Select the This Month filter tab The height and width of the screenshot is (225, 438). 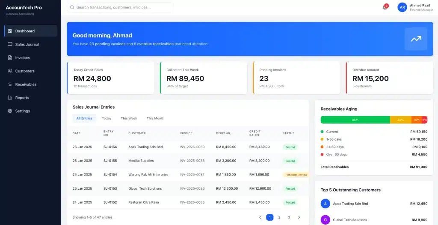pos(155,118)
